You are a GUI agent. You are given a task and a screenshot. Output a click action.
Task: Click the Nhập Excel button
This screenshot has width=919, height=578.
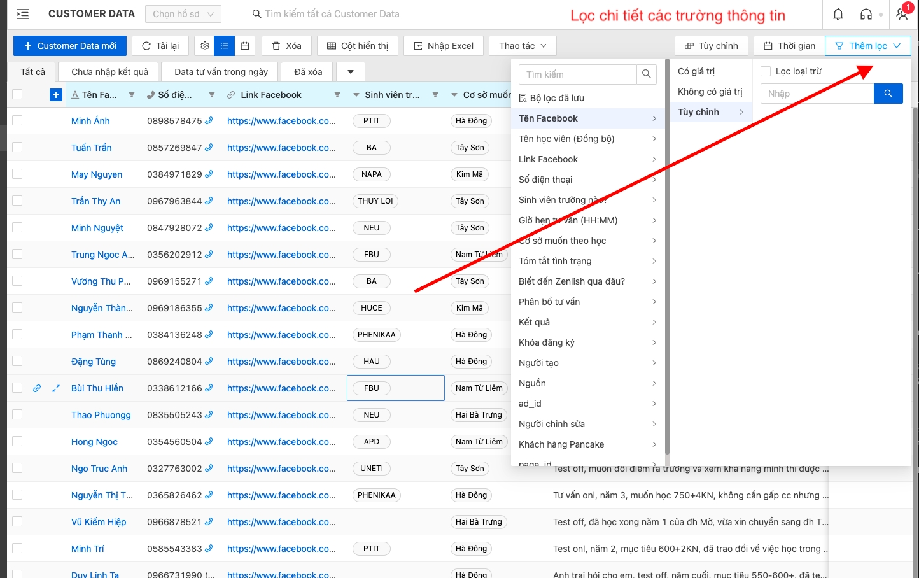444,46
